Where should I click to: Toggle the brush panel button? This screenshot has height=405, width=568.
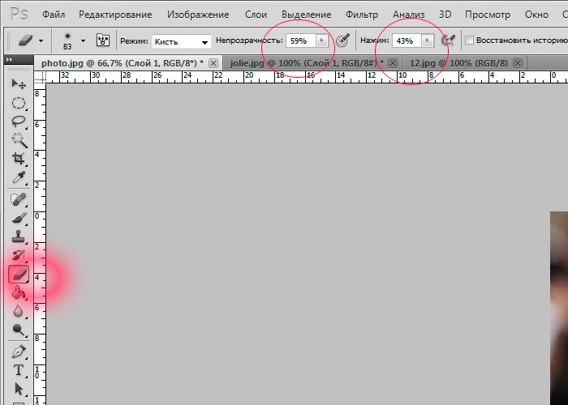(x=103, y=40)
